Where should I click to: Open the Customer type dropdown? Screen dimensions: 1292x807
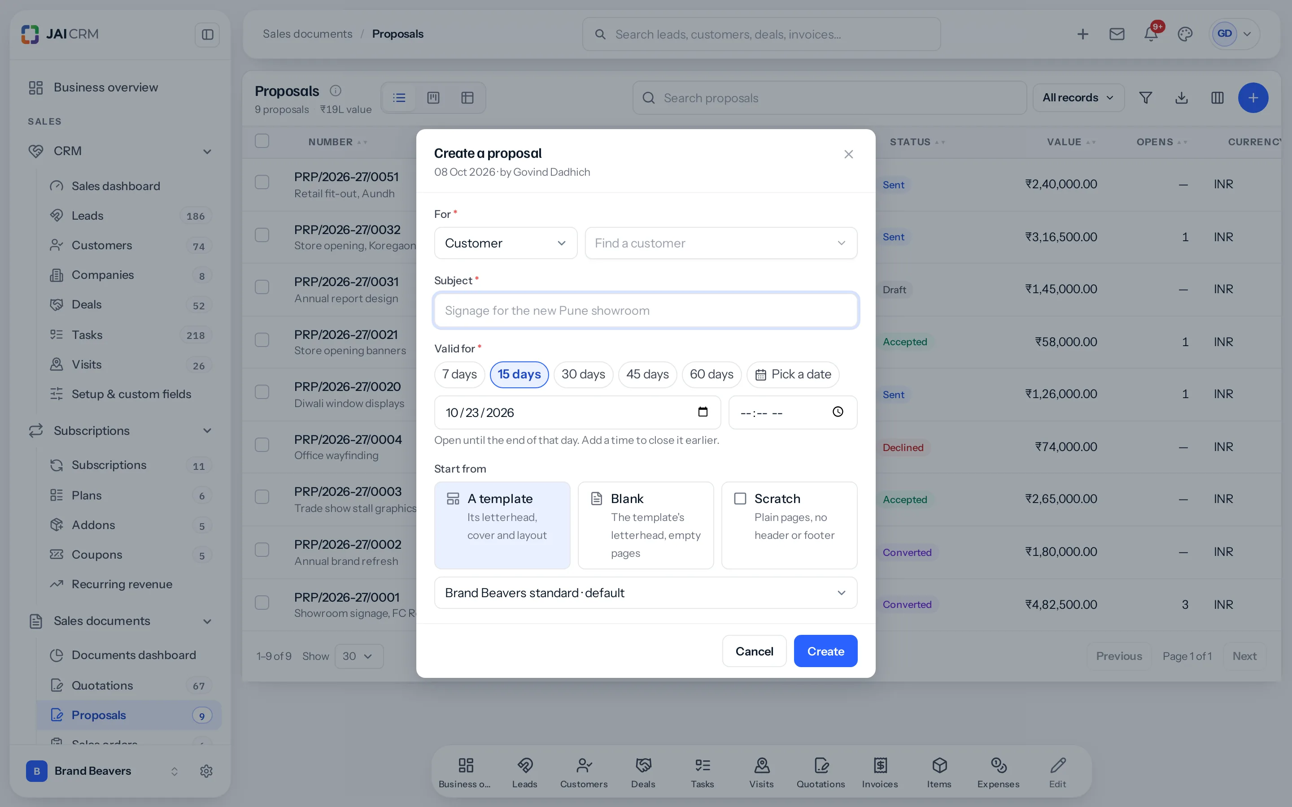[x=506, y=243]
